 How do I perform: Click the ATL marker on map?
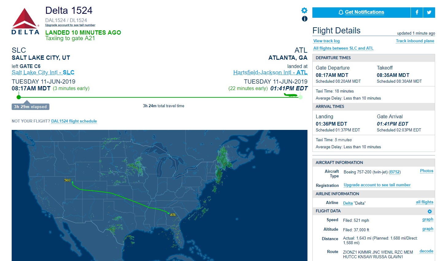coord(173,215)
